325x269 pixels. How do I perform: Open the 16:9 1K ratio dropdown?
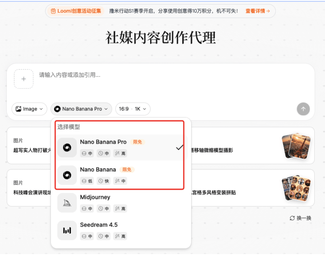tap(133, 109)
